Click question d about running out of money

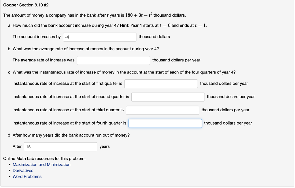(x=69, y=135)
